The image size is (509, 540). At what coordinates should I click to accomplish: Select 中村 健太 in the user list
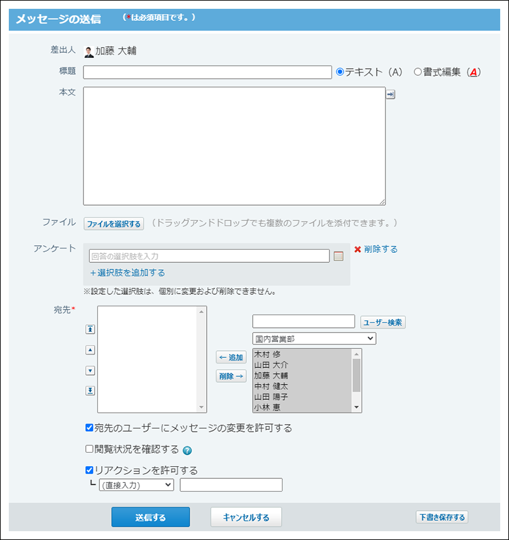tap(302, 387)
